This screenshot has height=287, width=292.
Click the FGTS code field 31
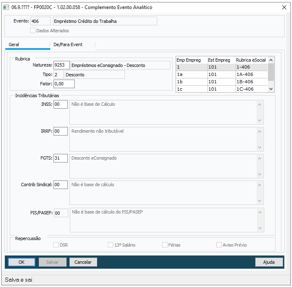coord(60,158)
